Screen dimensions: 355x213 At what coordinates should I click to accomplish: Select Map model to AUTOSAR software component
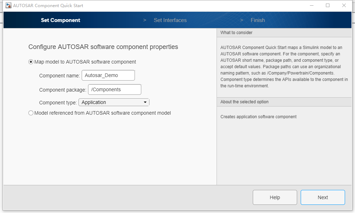pos(31,62)
